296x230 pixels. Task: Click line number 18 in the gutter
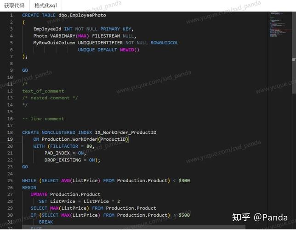coord(10,132)
